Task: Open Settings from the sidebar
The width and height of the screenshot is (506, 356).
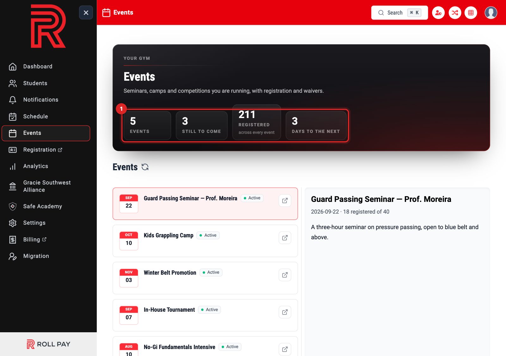Action: point(46,223)
